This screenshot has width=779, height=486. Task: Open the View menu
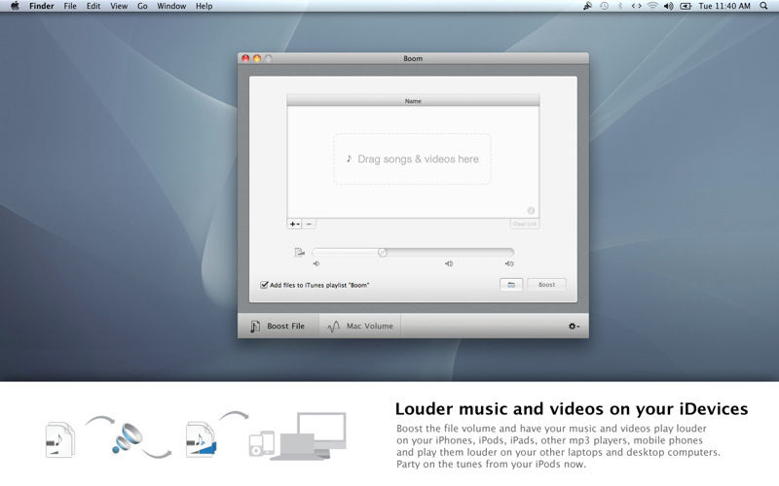tap(119, 6)
